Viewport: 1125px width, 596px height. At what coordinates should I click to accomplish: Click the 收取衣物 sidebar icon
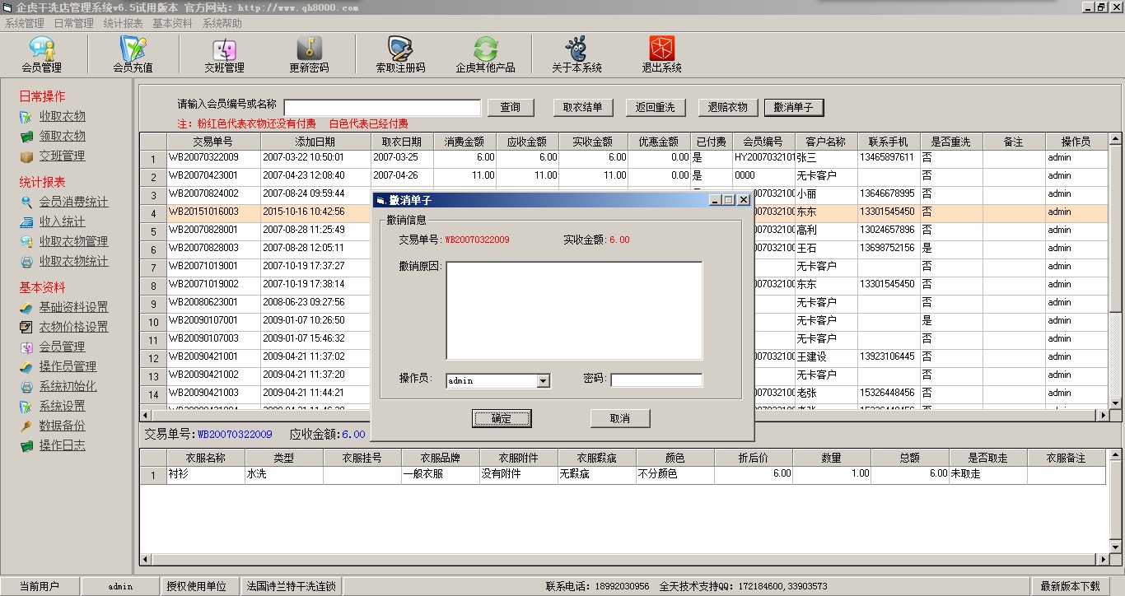pos(26,117)
